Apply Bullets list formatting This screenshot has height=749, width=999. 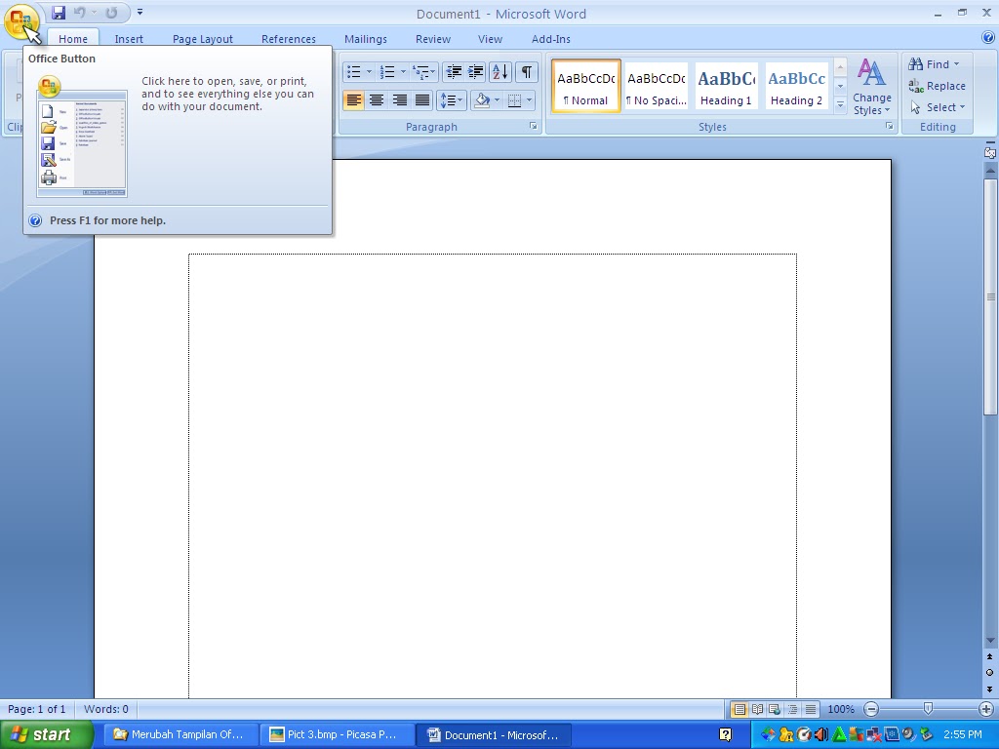[354, 72]
